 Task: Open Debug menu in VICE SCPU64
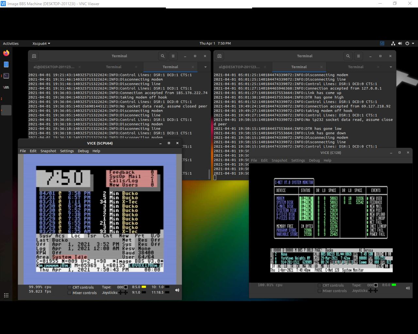tap(83, 151)
